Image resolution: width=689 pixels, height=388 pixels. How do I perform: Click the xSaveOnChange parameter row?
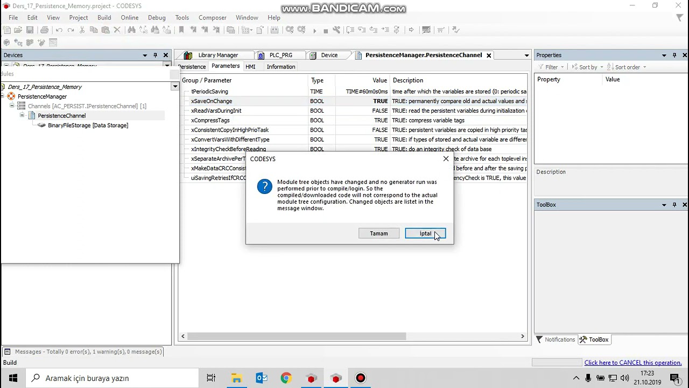353,101
